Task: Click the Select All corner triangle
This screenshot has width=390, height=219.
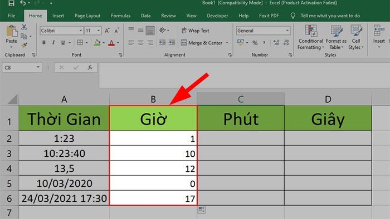Action: (12, 99)
